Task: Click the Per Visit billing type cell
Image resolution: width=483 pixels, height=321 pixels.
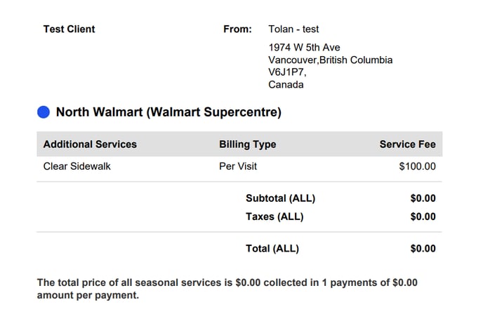Action: pyautogui.click(x=238, y=166)
